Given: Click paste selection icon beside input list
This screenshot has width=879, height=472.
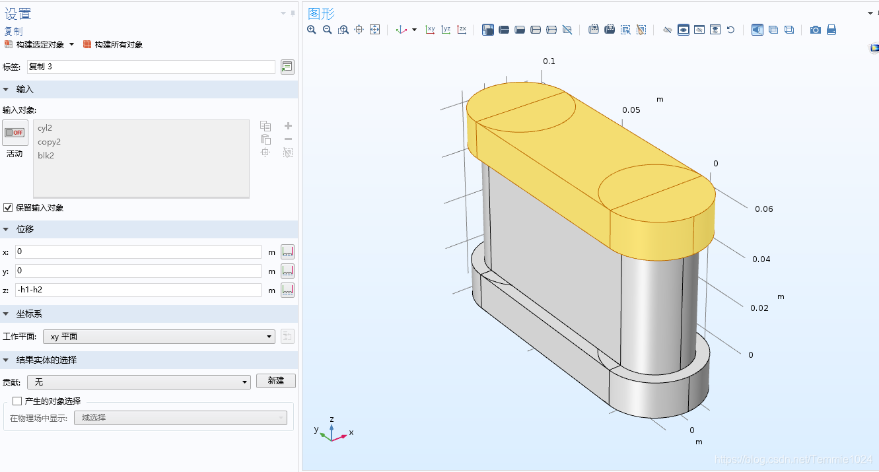Looking at the screenshot, I should click(265, 139).
